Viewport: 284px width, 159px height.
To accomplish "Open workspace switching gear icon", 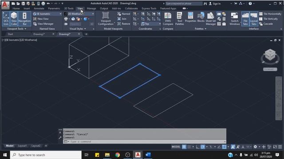I will pyautogui.click(x=255, y=147).
